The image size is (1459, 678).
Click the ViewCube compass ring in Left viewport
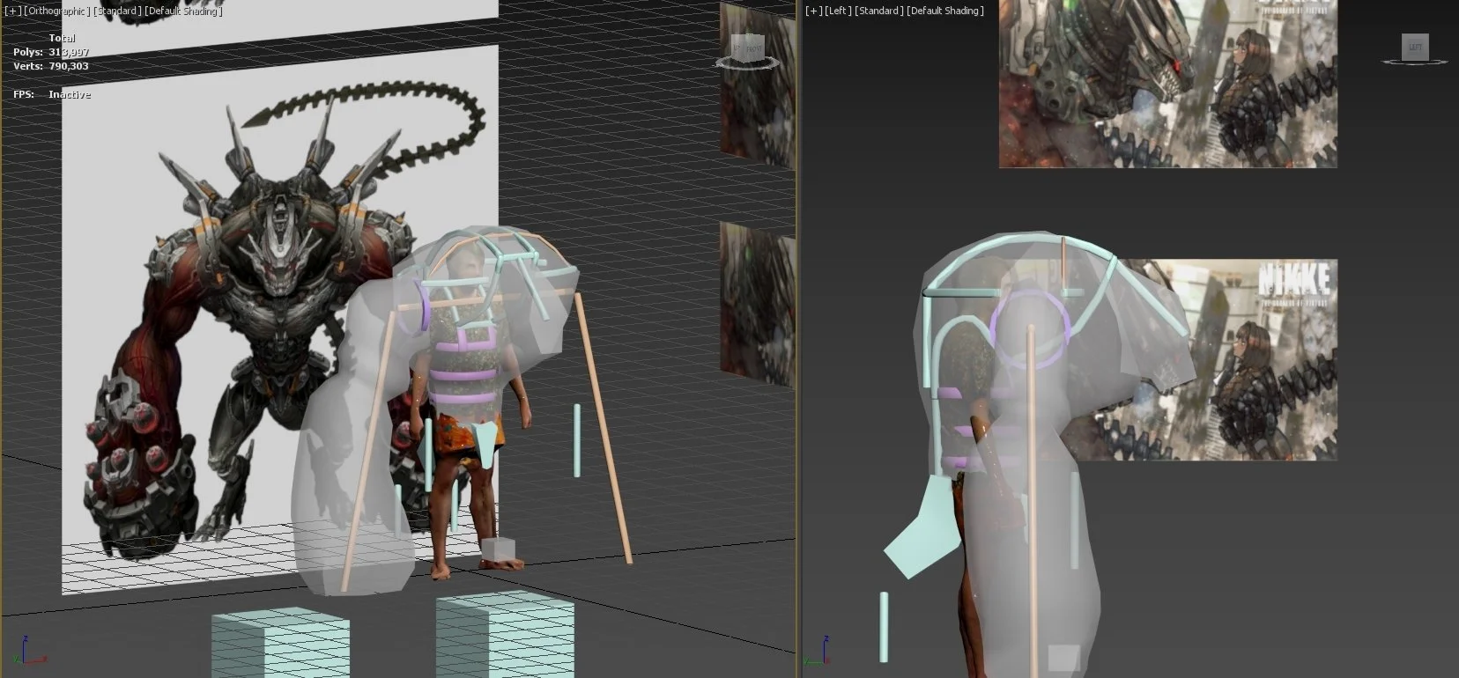1415,62
